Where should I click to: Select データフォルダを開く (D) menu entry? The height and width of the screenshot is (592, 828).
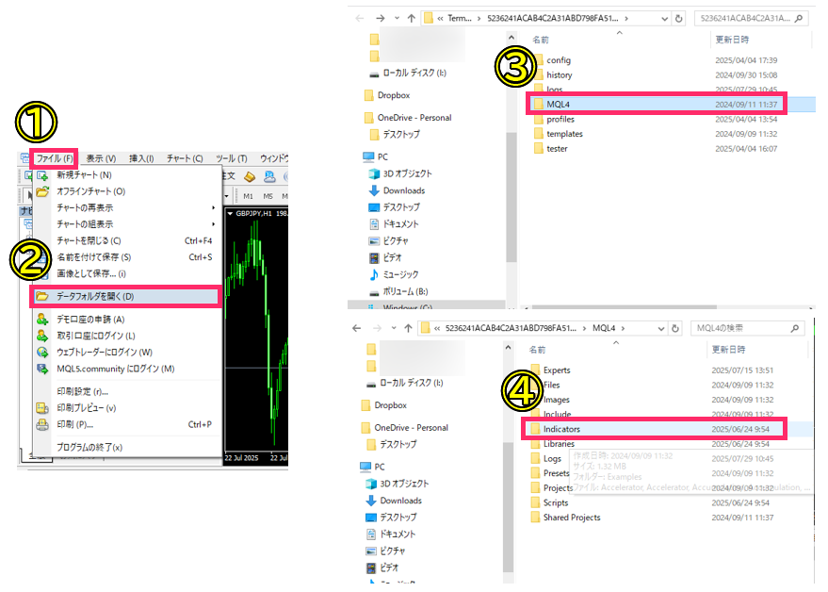pos(95,297)
